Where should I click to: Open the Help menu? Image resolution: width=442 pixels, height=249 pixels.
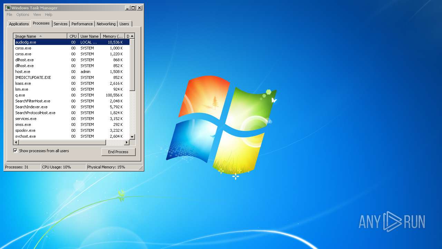49,15
